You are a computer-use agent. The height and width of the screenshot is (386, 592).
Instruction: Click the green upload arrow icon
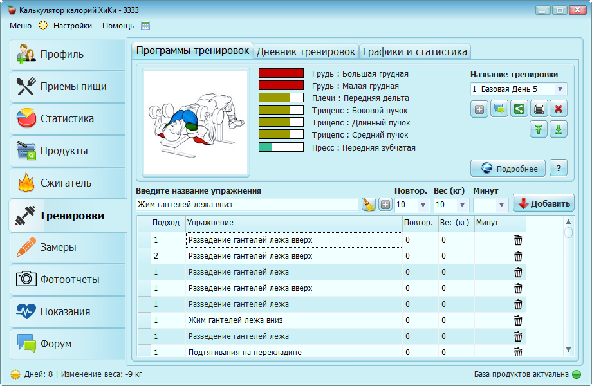coord(539,129)
